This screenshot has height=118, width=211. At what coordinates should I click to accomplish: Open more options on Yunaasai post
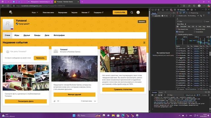(x=95, y=101)
